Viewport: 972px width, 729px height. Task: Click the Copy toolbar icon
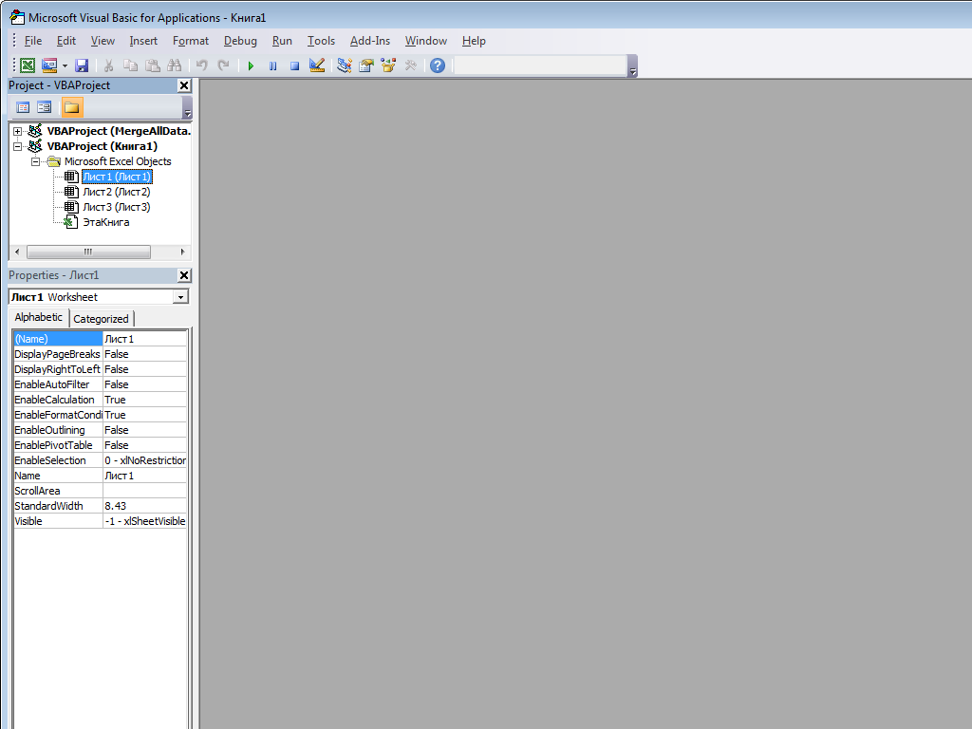(130, 65)
